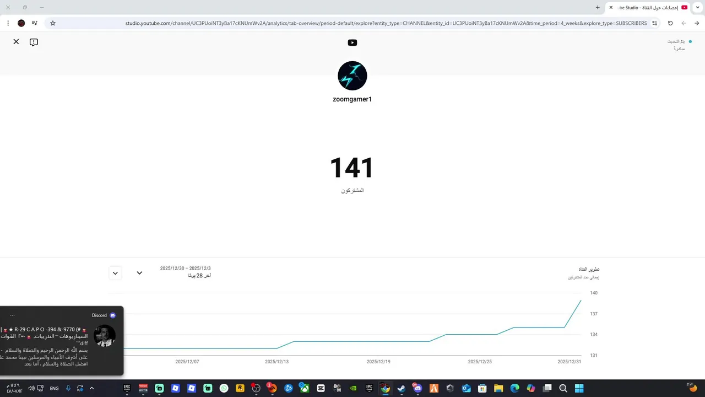Expand the boxed chevron chart options
The image size is (705, 397).
click(115, 273)
